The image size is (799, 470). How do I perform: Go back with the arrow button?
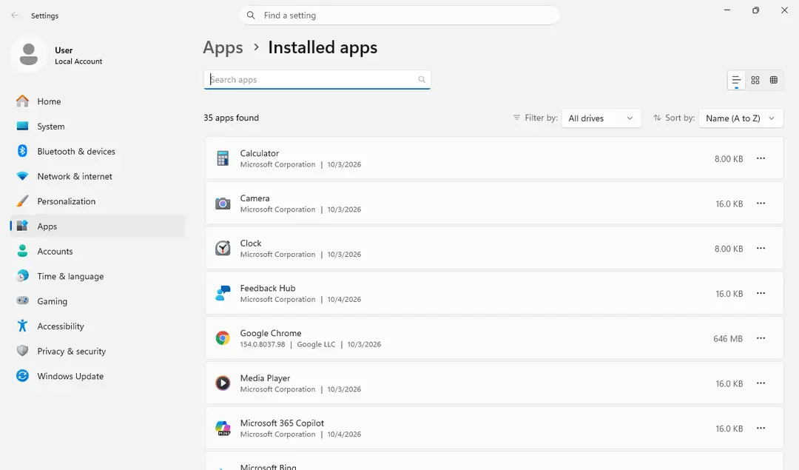(15, 16)
